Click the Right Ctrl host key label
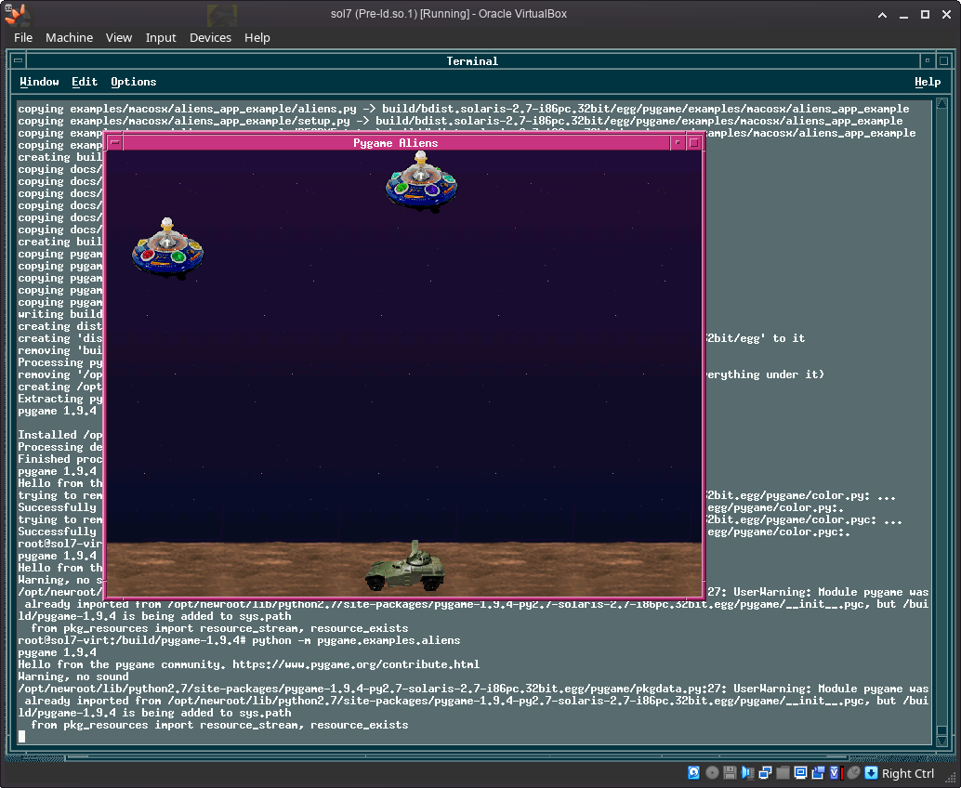The width and height of the screenshot is (961, 788). point(908,773)
